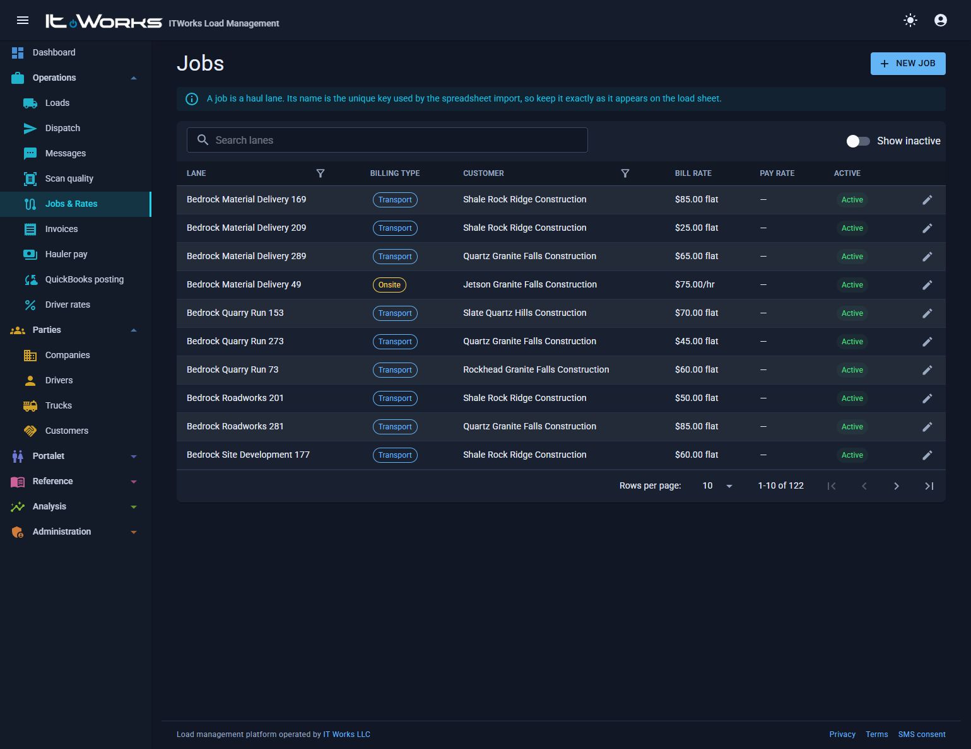Edit Bedrock Quarry Run 73 job
The height and width of the screenshot is (749, 971).
(927, 370)
